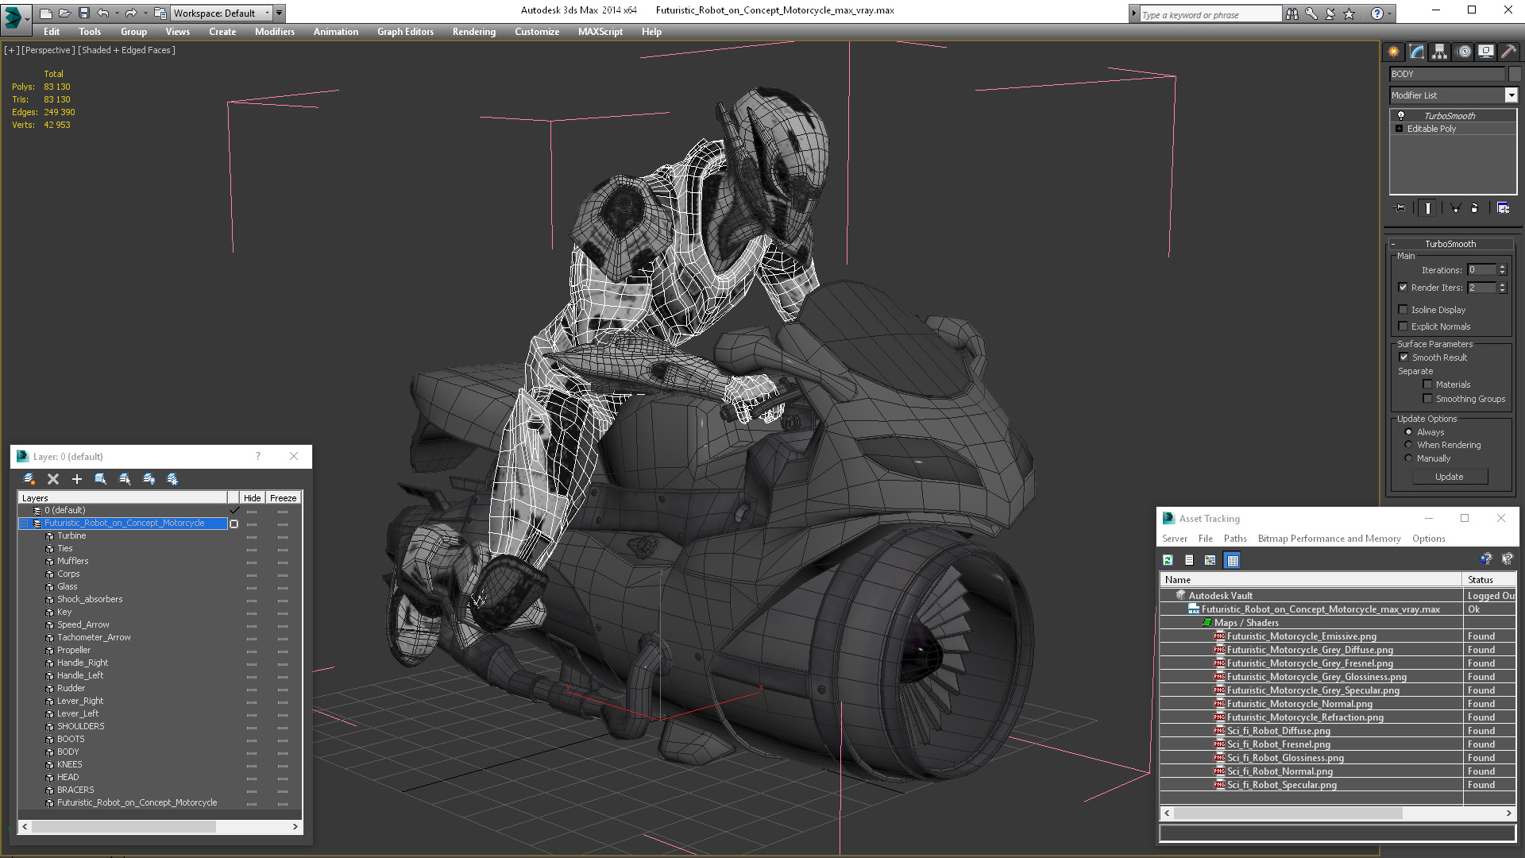Enable Separate by Materials checkbox

[1427, 385]
